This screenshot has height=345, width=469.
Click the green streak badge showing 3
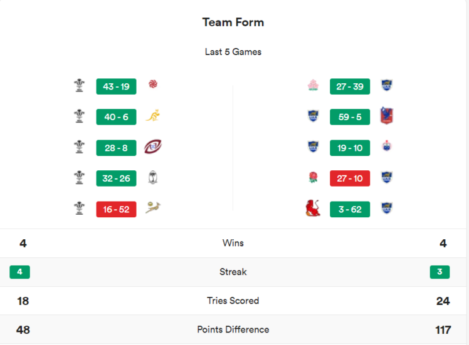coord(440,272)
